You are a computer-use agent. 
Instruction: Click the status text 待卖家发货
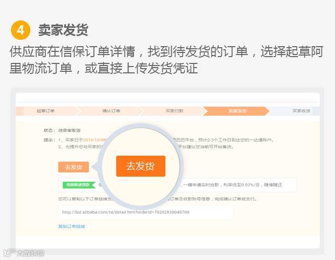pos(70,131)
